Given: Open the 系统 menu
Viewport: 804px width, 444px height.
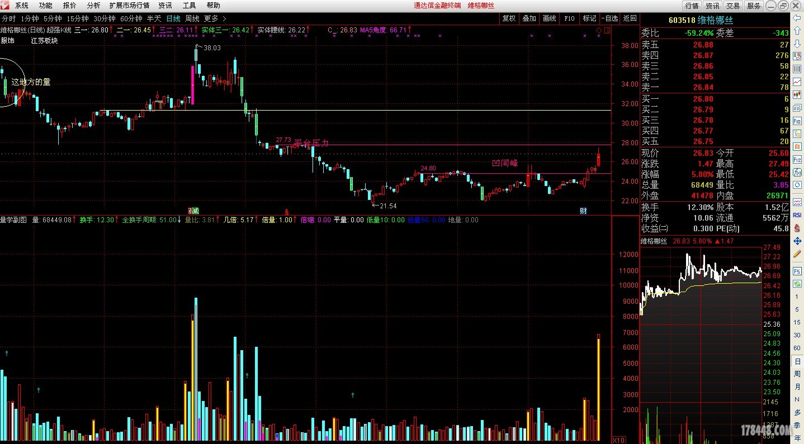Looking at the screenshot, I should point(22,6).
